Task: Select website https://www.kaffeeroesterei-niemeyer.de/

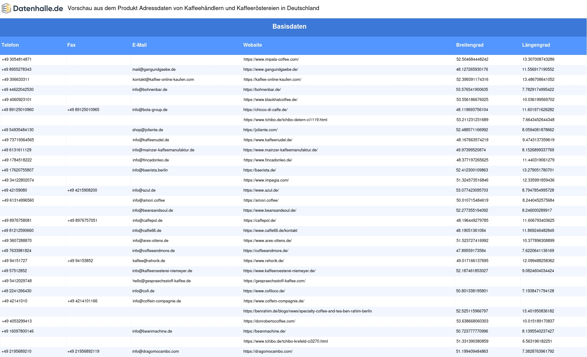Action: [279, 271]
